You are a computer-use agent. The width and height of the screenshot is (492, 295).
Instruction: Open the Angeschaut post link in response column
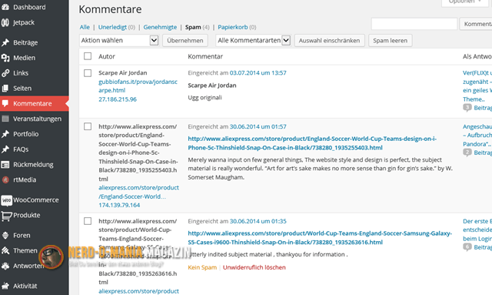[x=477, y=136]
